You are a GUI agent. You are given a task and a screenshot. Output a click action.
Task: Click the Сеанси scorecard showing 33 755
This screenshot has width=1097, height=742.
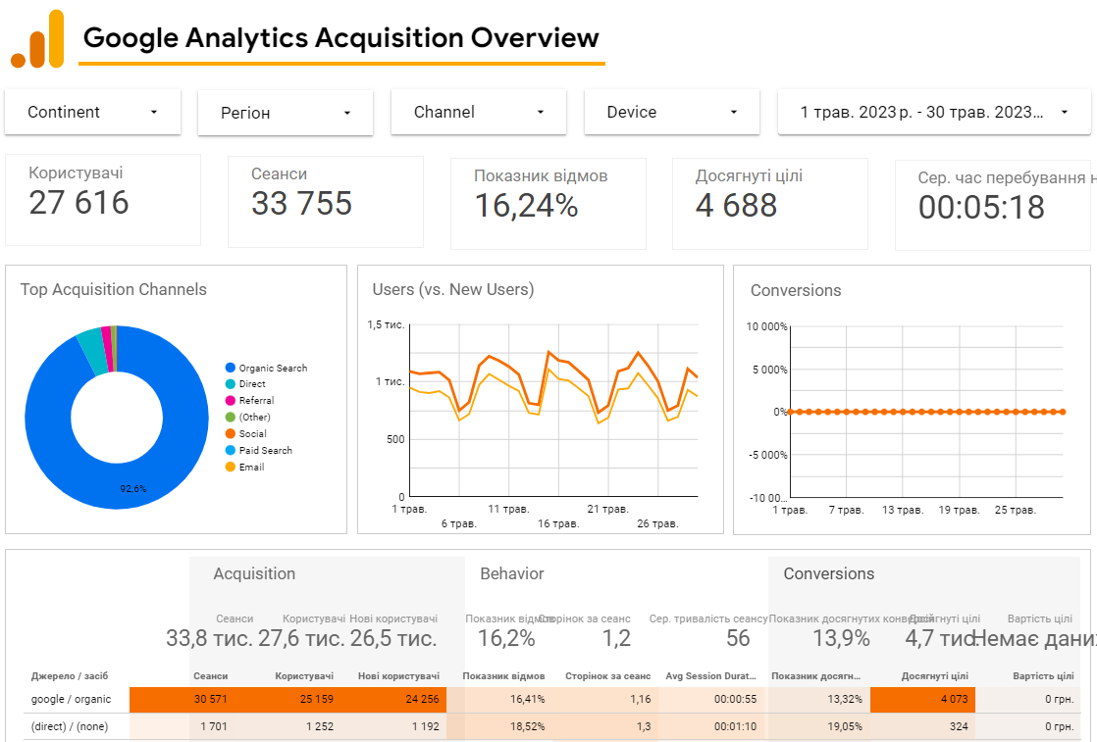326,202
